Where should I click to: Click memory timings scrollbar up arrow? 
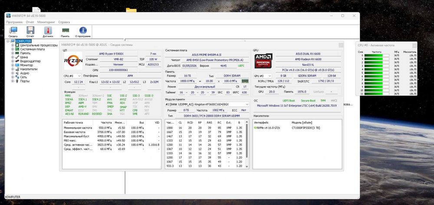[247, 122]
